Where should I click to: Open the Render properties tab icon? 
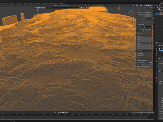[156, 48]
